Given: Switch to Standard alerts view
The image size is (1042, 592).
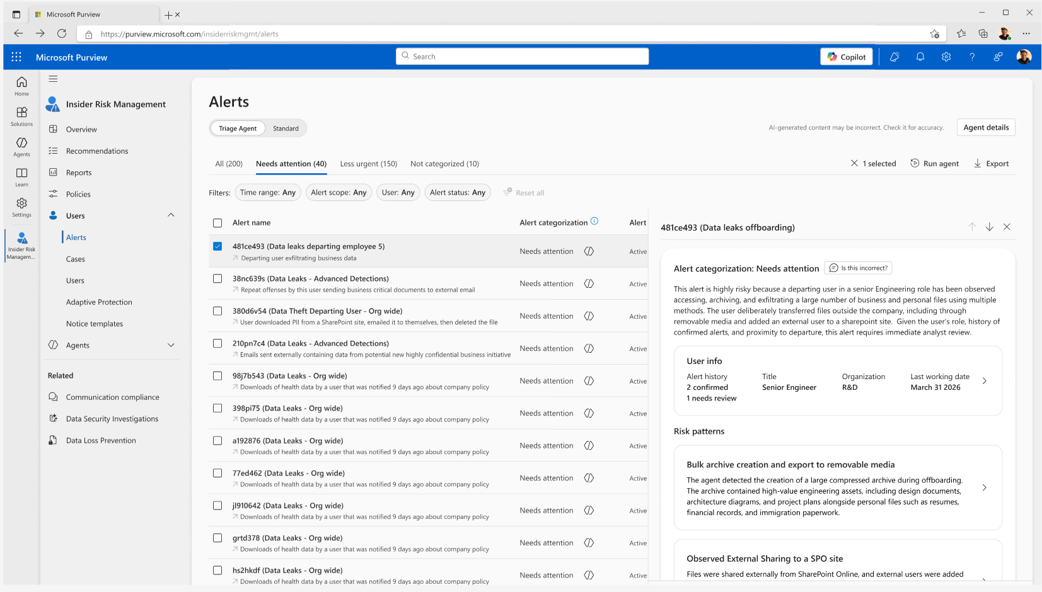Looking at the screenshot, I should (286, 128).
